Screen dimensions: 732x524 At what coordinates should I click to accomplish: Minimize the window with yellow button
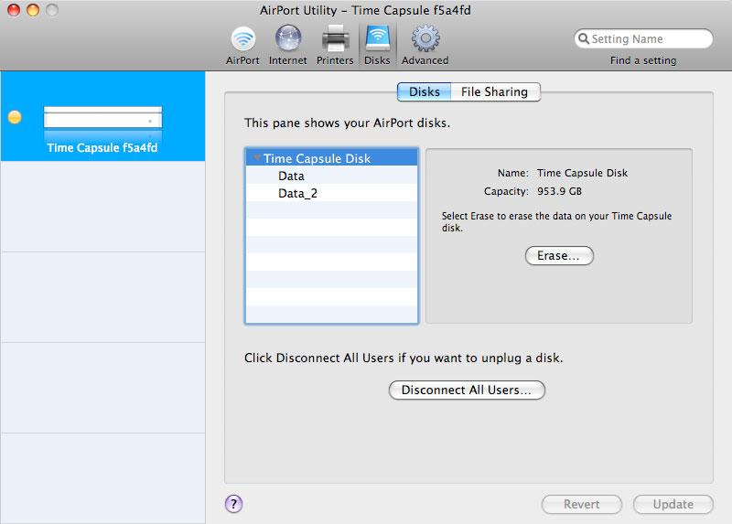coord(33,10)
